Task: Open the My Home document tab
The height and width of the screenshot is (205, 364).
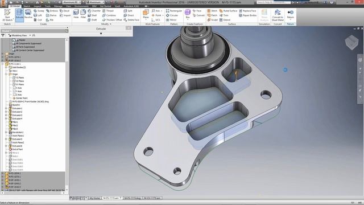Action: click(95, 198)
